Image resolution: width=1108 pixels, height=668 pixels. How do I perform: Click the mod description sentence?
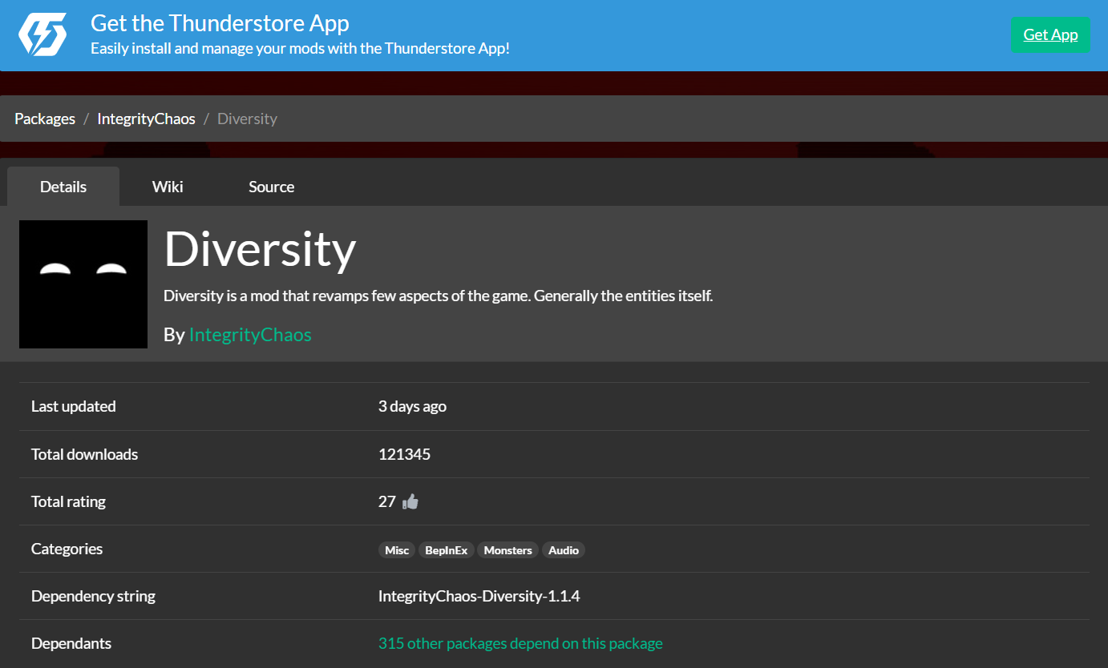438,296
